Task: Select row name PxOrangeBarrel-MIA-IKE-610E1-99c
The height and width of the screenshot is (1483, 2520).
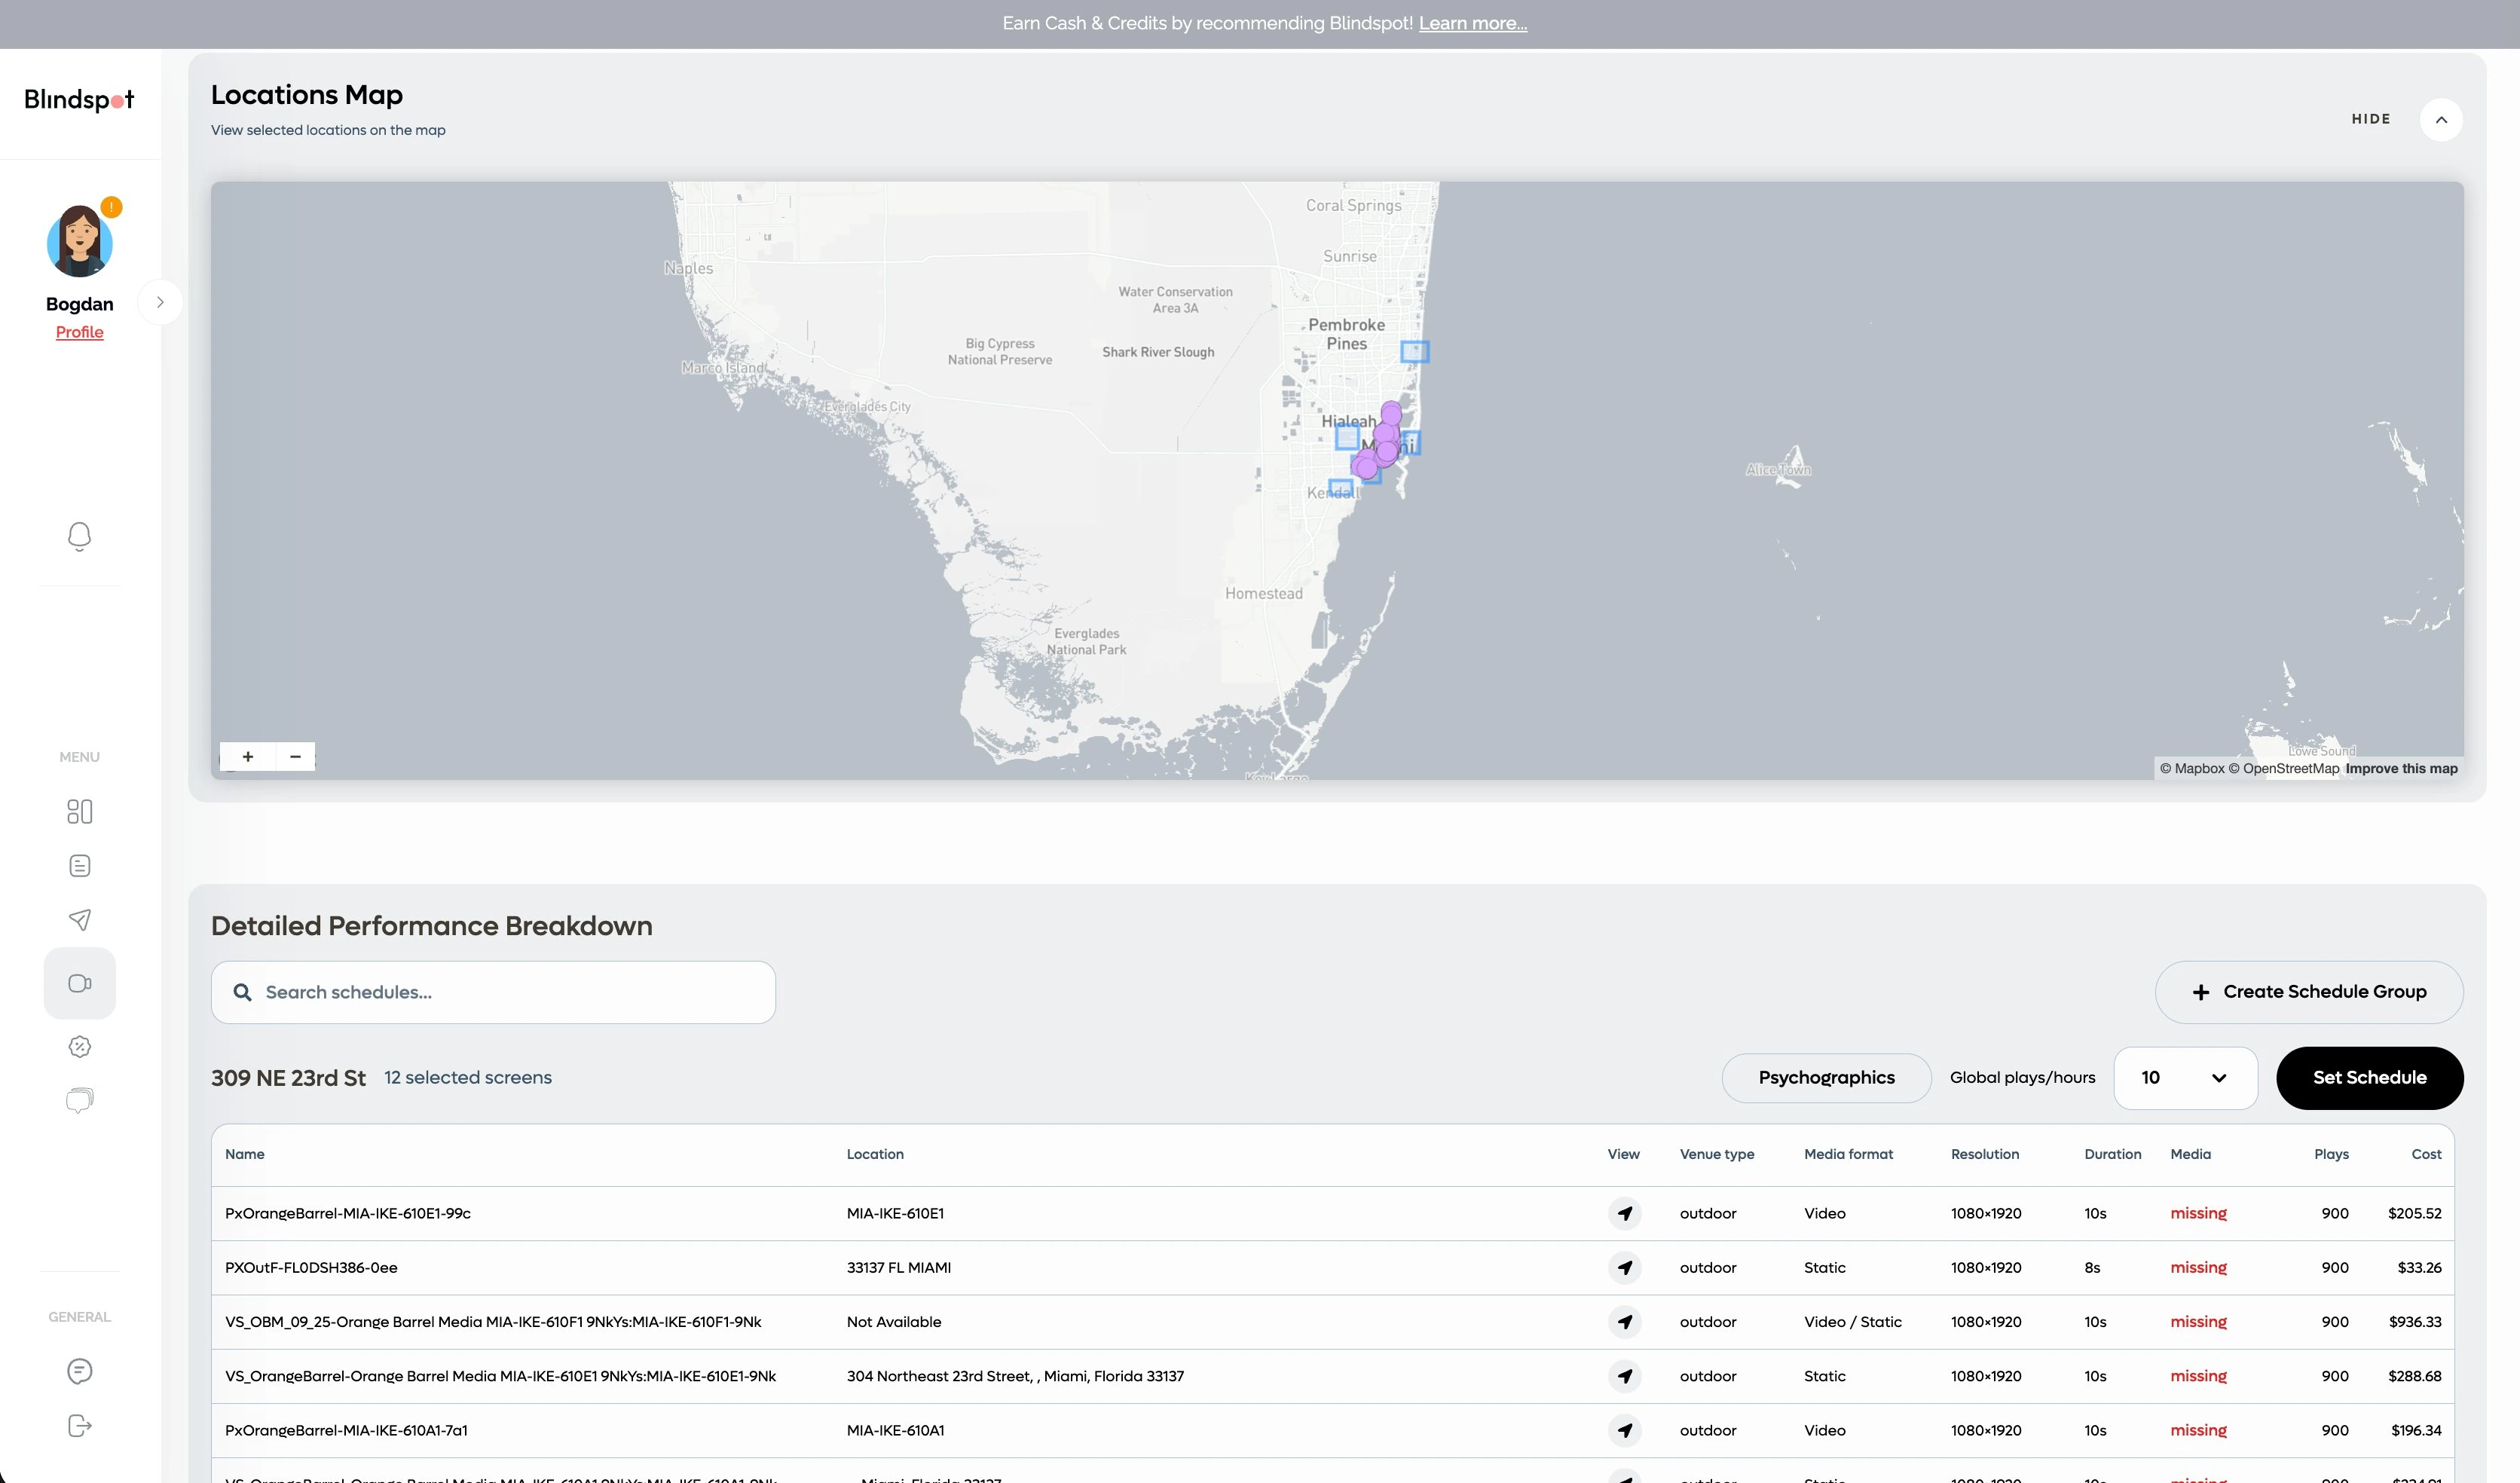Action: point(348,1214)
